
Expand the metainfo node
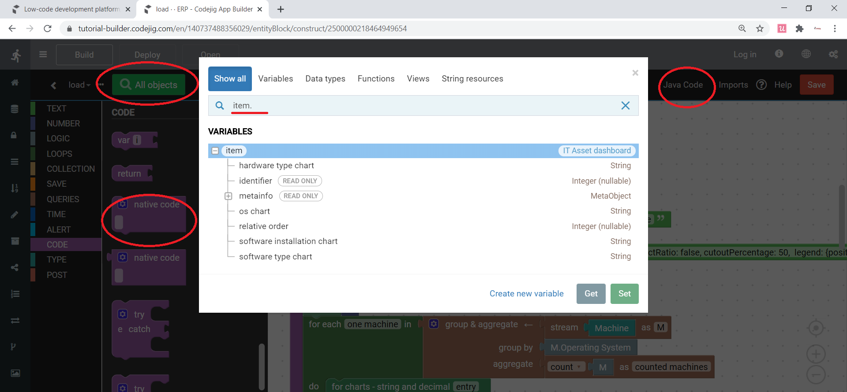(x=228, y=196)
